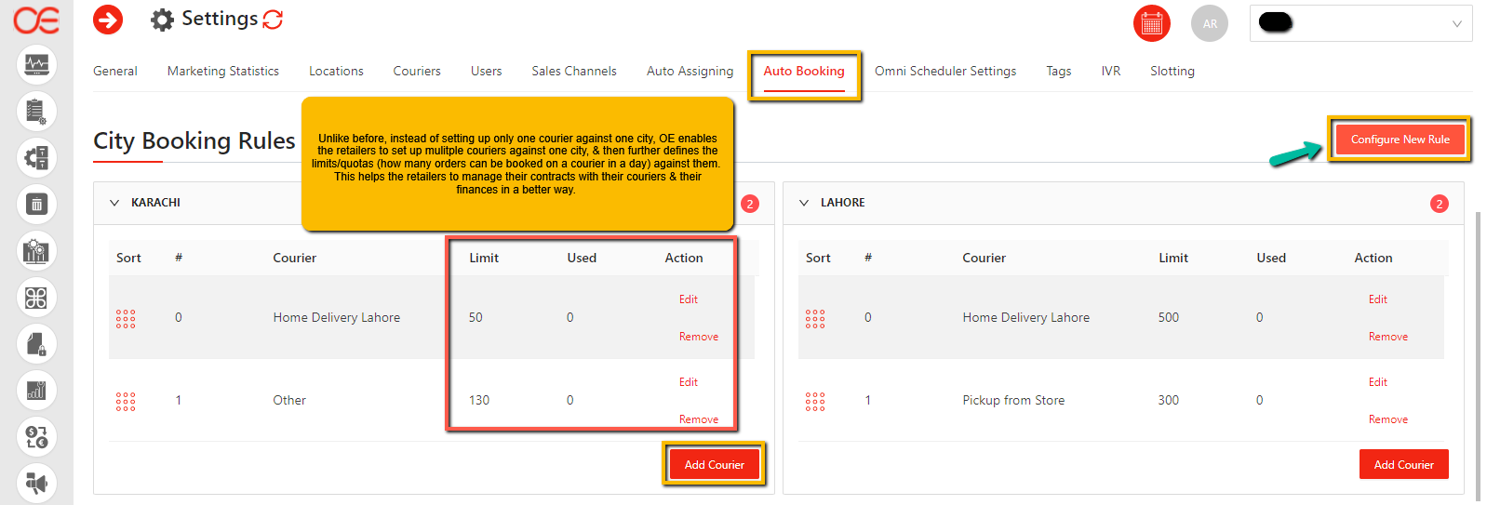Remove the Other courier from Karachi
The width and height of the screenshot is (1487, 505).
tap(698, 419)
